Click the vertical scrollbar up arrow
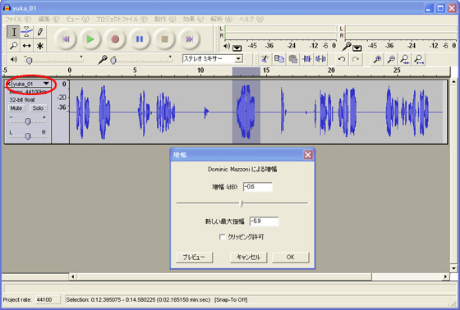This screenshot has width=460, height=310. point(453,82)
